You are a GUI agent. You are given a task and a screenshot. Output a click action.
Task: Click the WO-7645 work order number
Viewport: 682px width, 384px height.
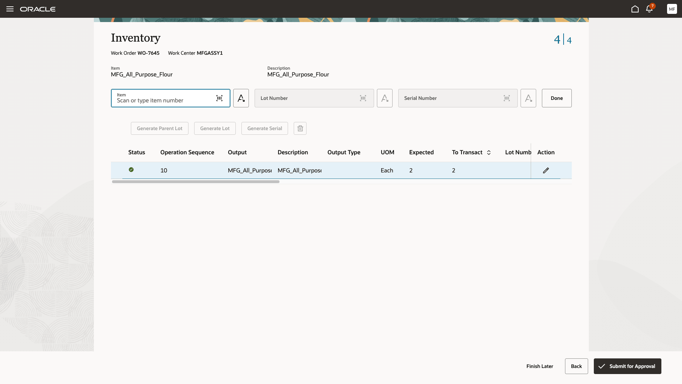coord(148,53)
